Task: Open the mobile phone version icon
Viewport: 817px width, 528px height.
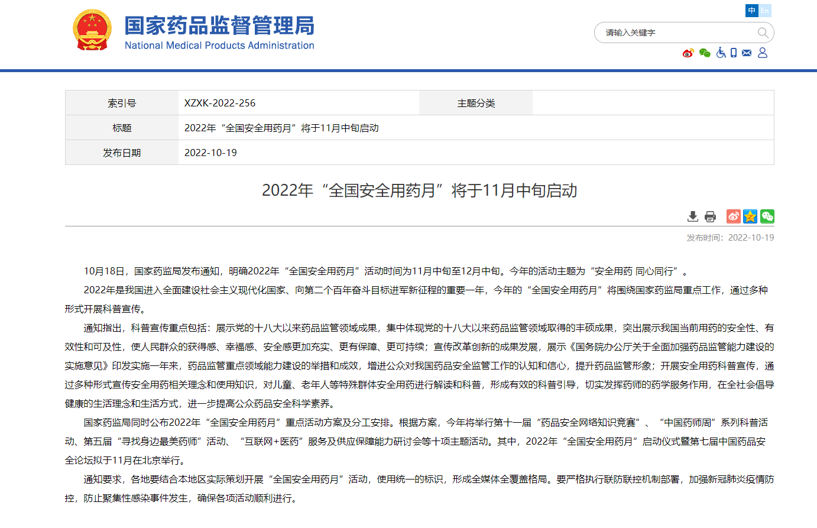Action: coord(734,53)
